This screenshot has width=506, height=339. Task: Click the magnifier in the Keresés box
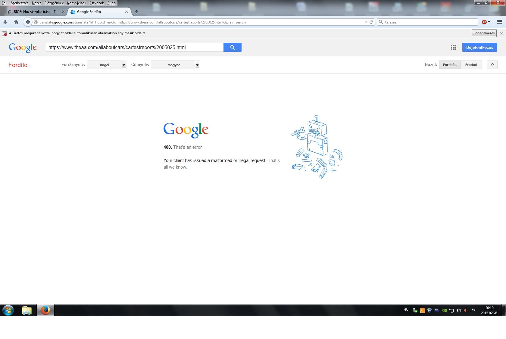click(x=381, y=22)
